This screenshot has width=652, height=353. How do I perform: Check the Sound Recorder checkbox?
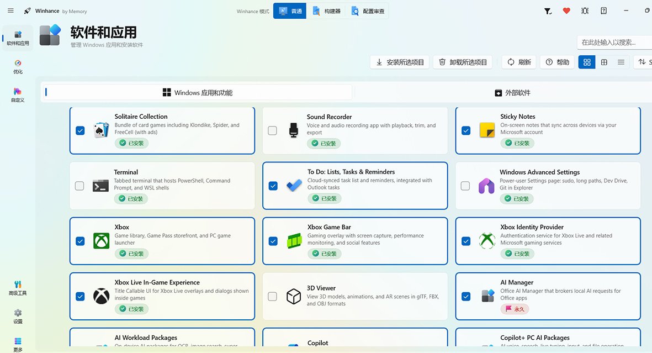point(272,131)
